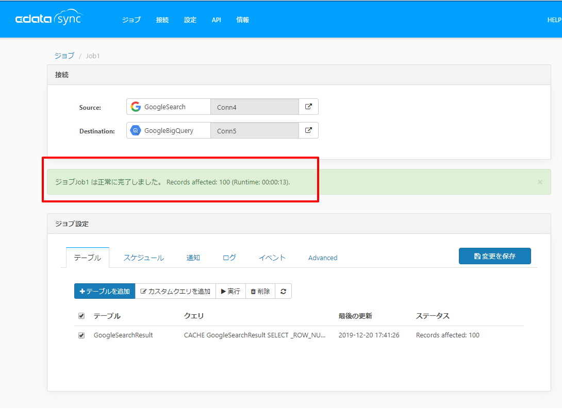
Task: Go to ジョブ breadcrumb link
Action: 64,56
